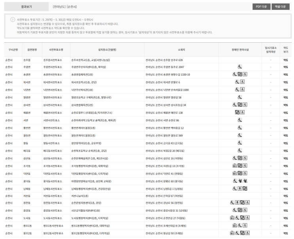
Task: Click 장천동 district cell
Action: [27, 203]
